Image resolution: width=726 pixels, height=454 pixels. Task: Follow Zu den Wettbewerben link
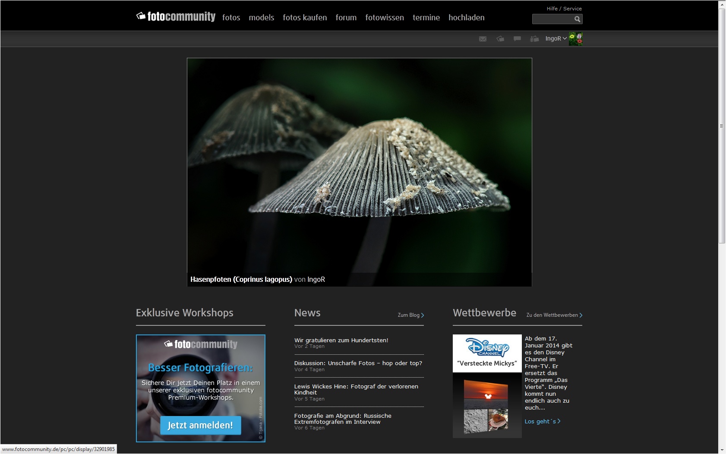[x=552, y=315]
